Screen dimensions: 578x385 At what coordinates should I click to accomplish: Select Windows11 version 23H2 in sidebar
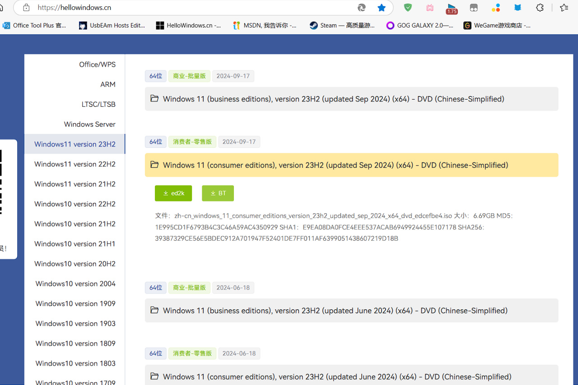point(75,144)
